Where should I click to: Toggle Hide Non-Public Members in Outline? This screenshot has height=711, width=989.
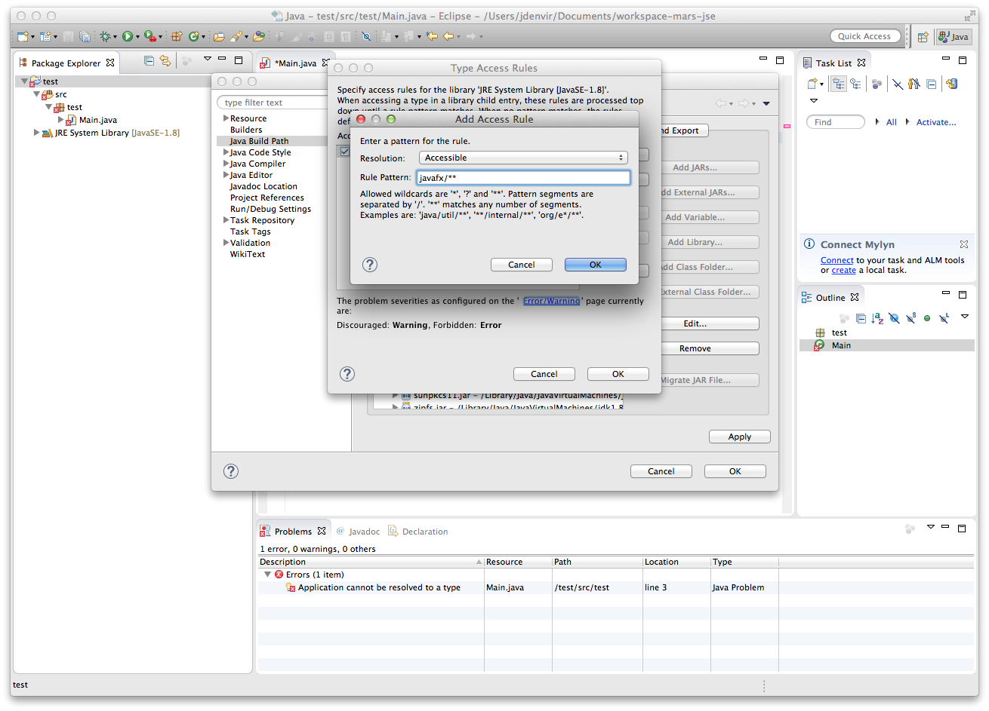(x=927, y=318)
